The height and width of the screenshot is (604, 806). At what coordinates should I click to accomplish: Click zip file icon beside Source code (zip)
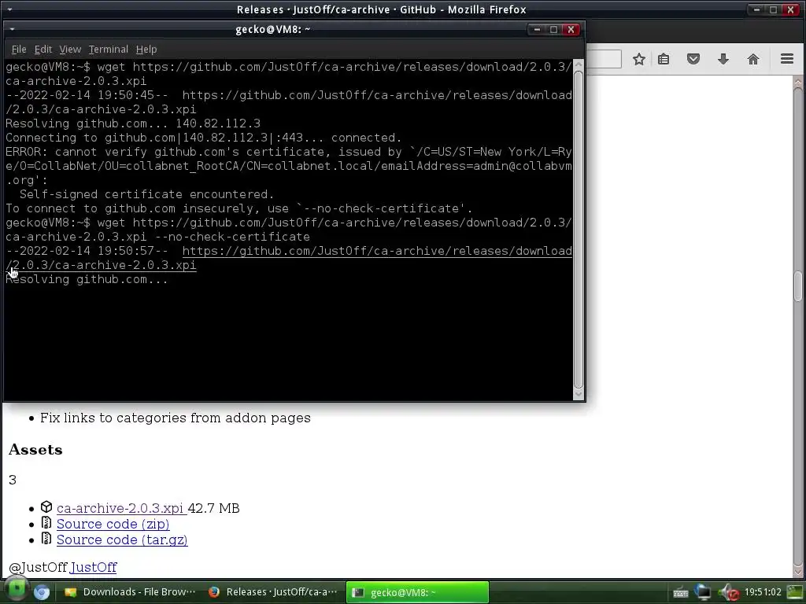pyautogui.click(x=46, y=523)
